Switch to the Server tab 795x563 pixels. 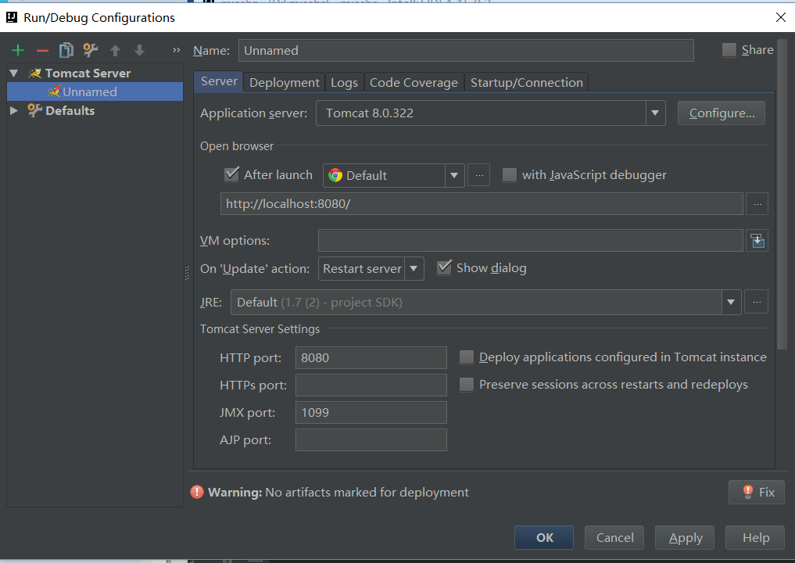(x=219, y=81)
